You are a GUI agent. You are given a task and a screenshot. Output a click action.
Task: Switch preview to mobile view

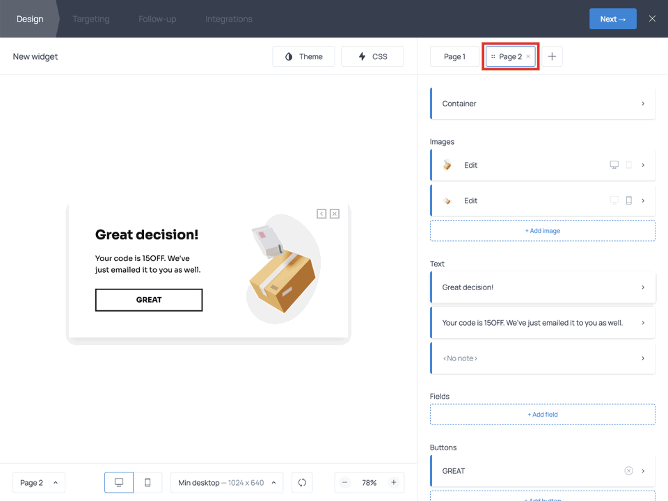(x=148, y=482)
